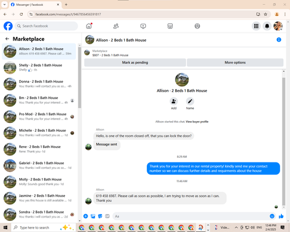
Task: Open the Facebook logo home link
Action: click(x=8, y=26)
